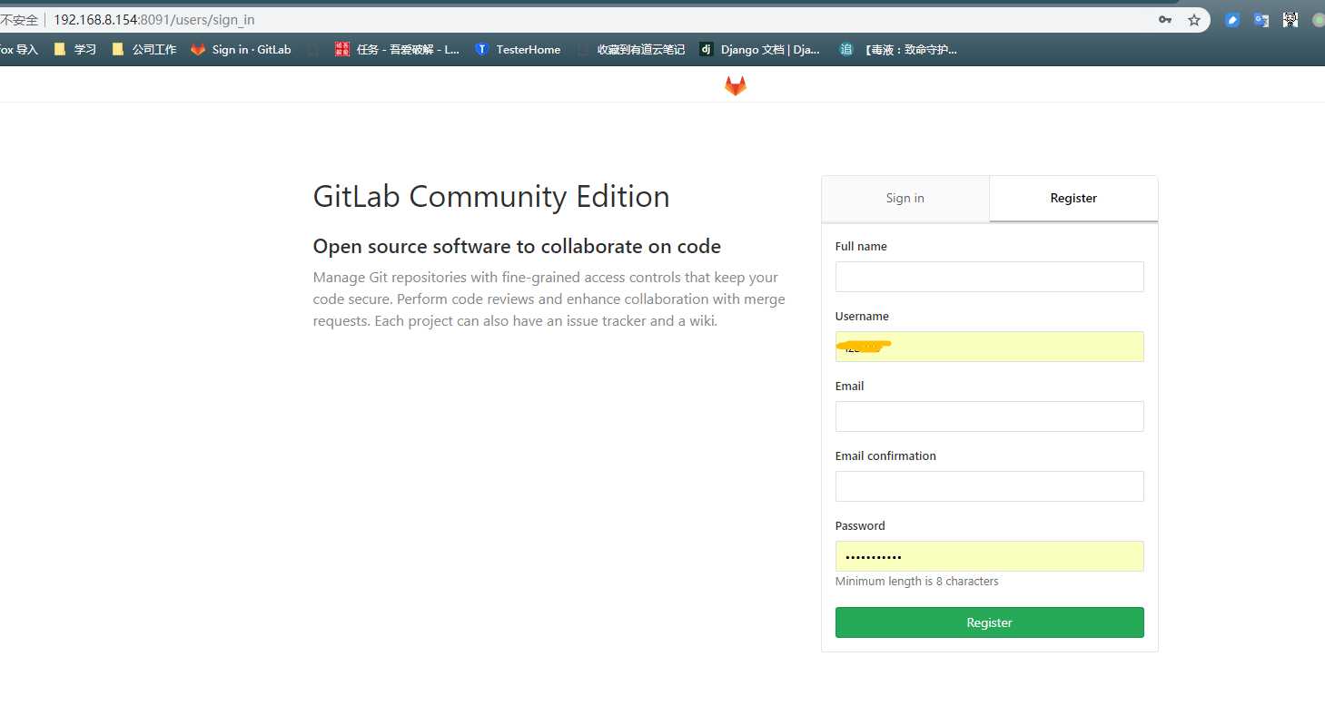Screen dimensions: 1325x715
Task: Open the 毒液：致命守护 bookmark
Action: coord(897,50)
